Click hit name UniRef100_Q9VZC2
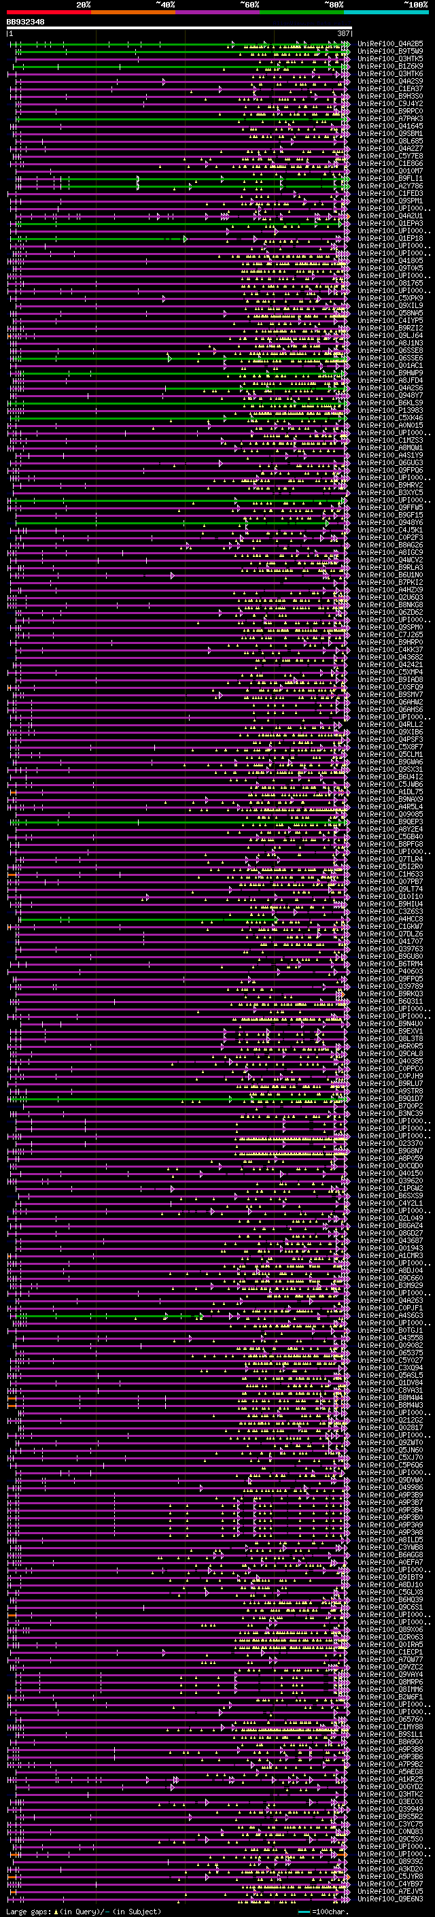This screenshot has height=1917, width=435. 390,1667
